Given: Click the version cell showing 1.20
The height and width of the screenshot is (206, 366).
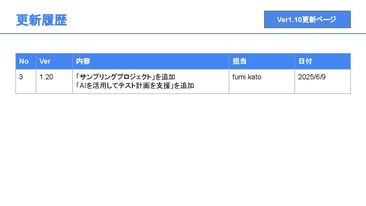Looking at the screenshot, I should (x=46, y=77).
